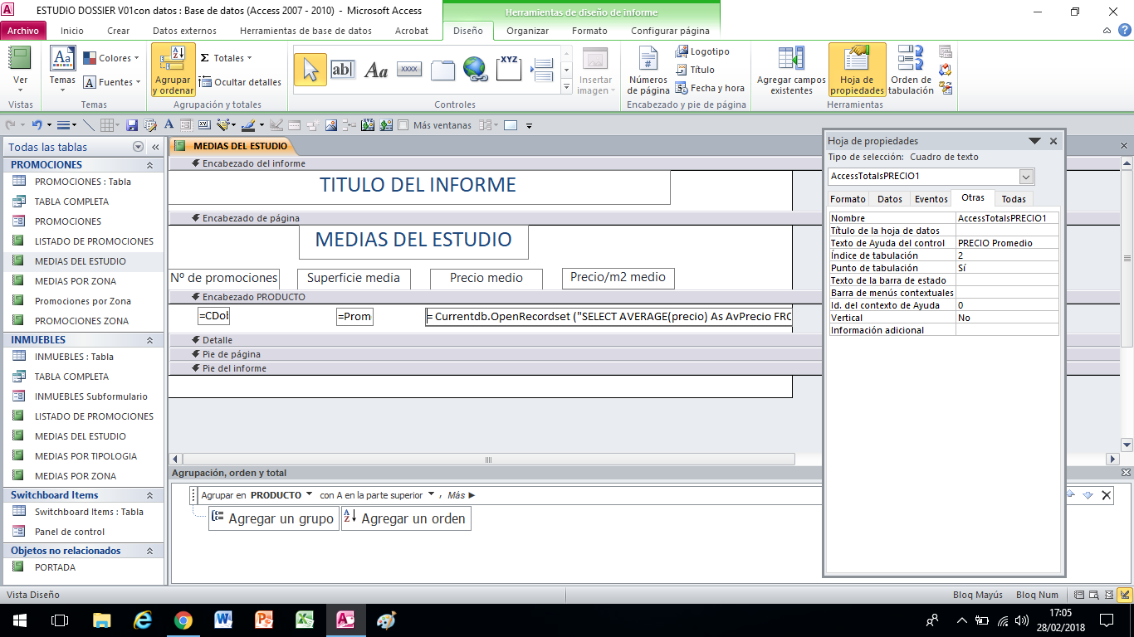Open Word from the Windows taskbar

click(x=223, y=620)
